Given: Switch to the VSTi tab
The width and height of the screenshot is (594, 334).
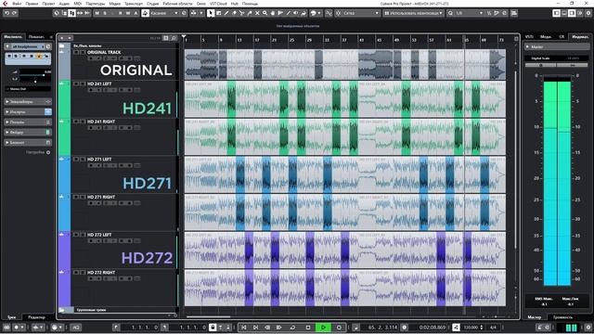Looking at the screenshot, I should coord(529,37).
